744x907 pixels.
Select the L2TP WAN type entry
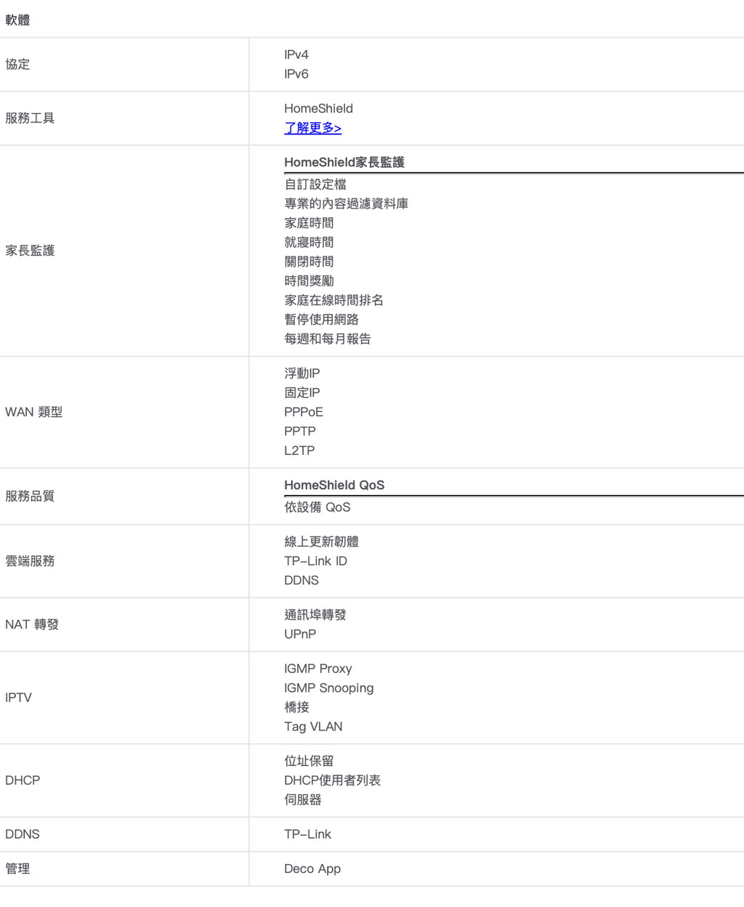299,451
